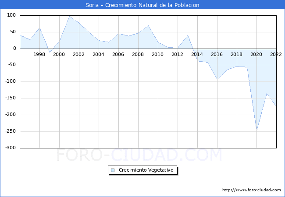The height and width of the screenshot is (197, 285).
Task: Click the 2006 x-axis label
Action: click(x=118, y=54)
